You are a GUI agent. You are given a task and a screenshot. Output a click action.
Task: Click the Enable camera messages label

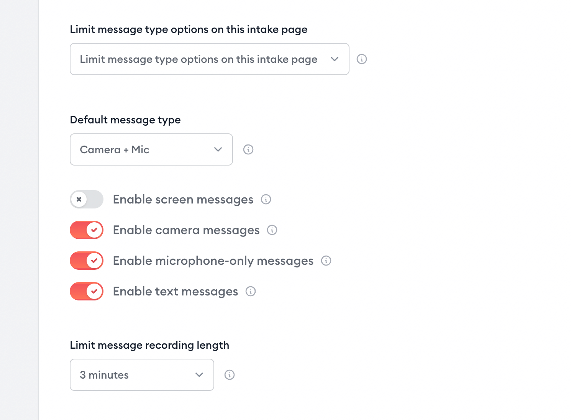click(186, 230)
